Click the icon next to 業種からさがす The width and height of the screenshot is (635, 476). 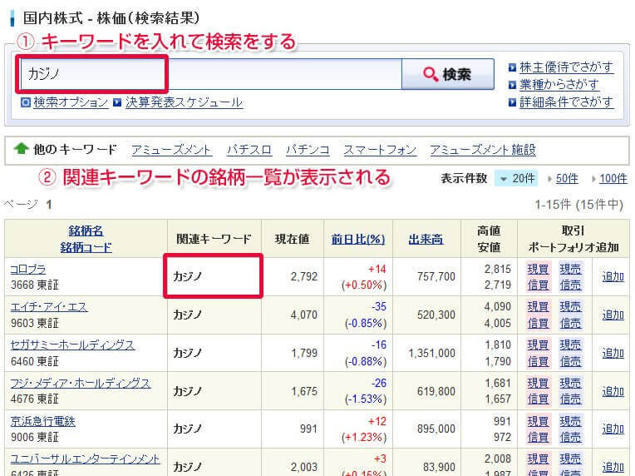point(512,85)
